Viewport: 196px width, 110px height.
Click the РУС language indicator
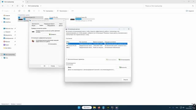click(177, 108)
